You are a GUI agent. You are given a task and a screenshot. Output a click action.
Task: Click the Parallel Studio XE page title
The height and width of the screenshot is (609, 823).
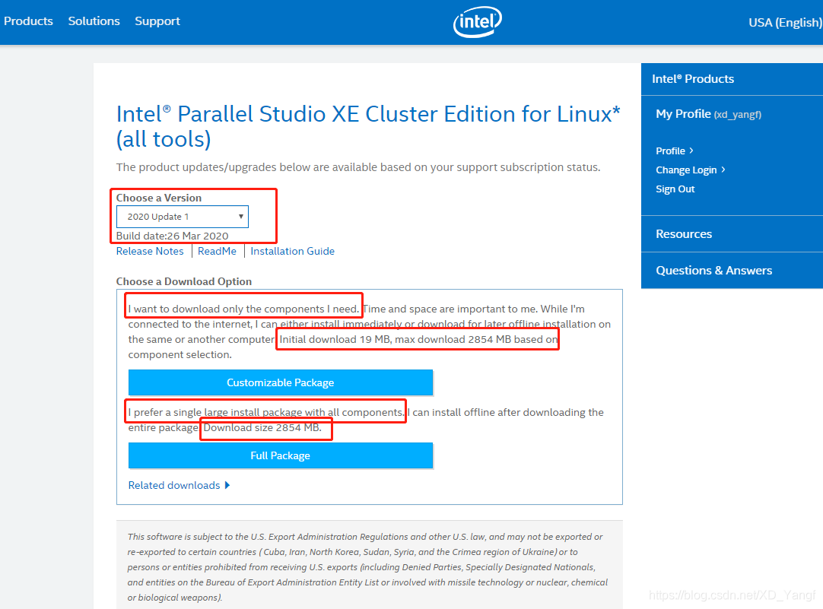pyautogui.click(x=368, y=126)
